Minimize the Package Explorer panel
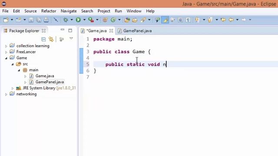 point(63,30)
